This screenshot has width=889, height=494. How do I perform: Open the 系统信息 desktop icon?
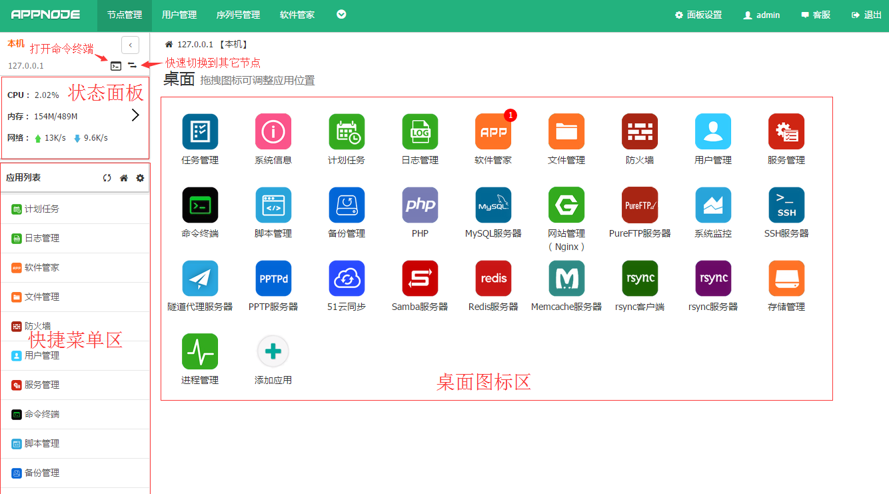[x=273, y=131]
